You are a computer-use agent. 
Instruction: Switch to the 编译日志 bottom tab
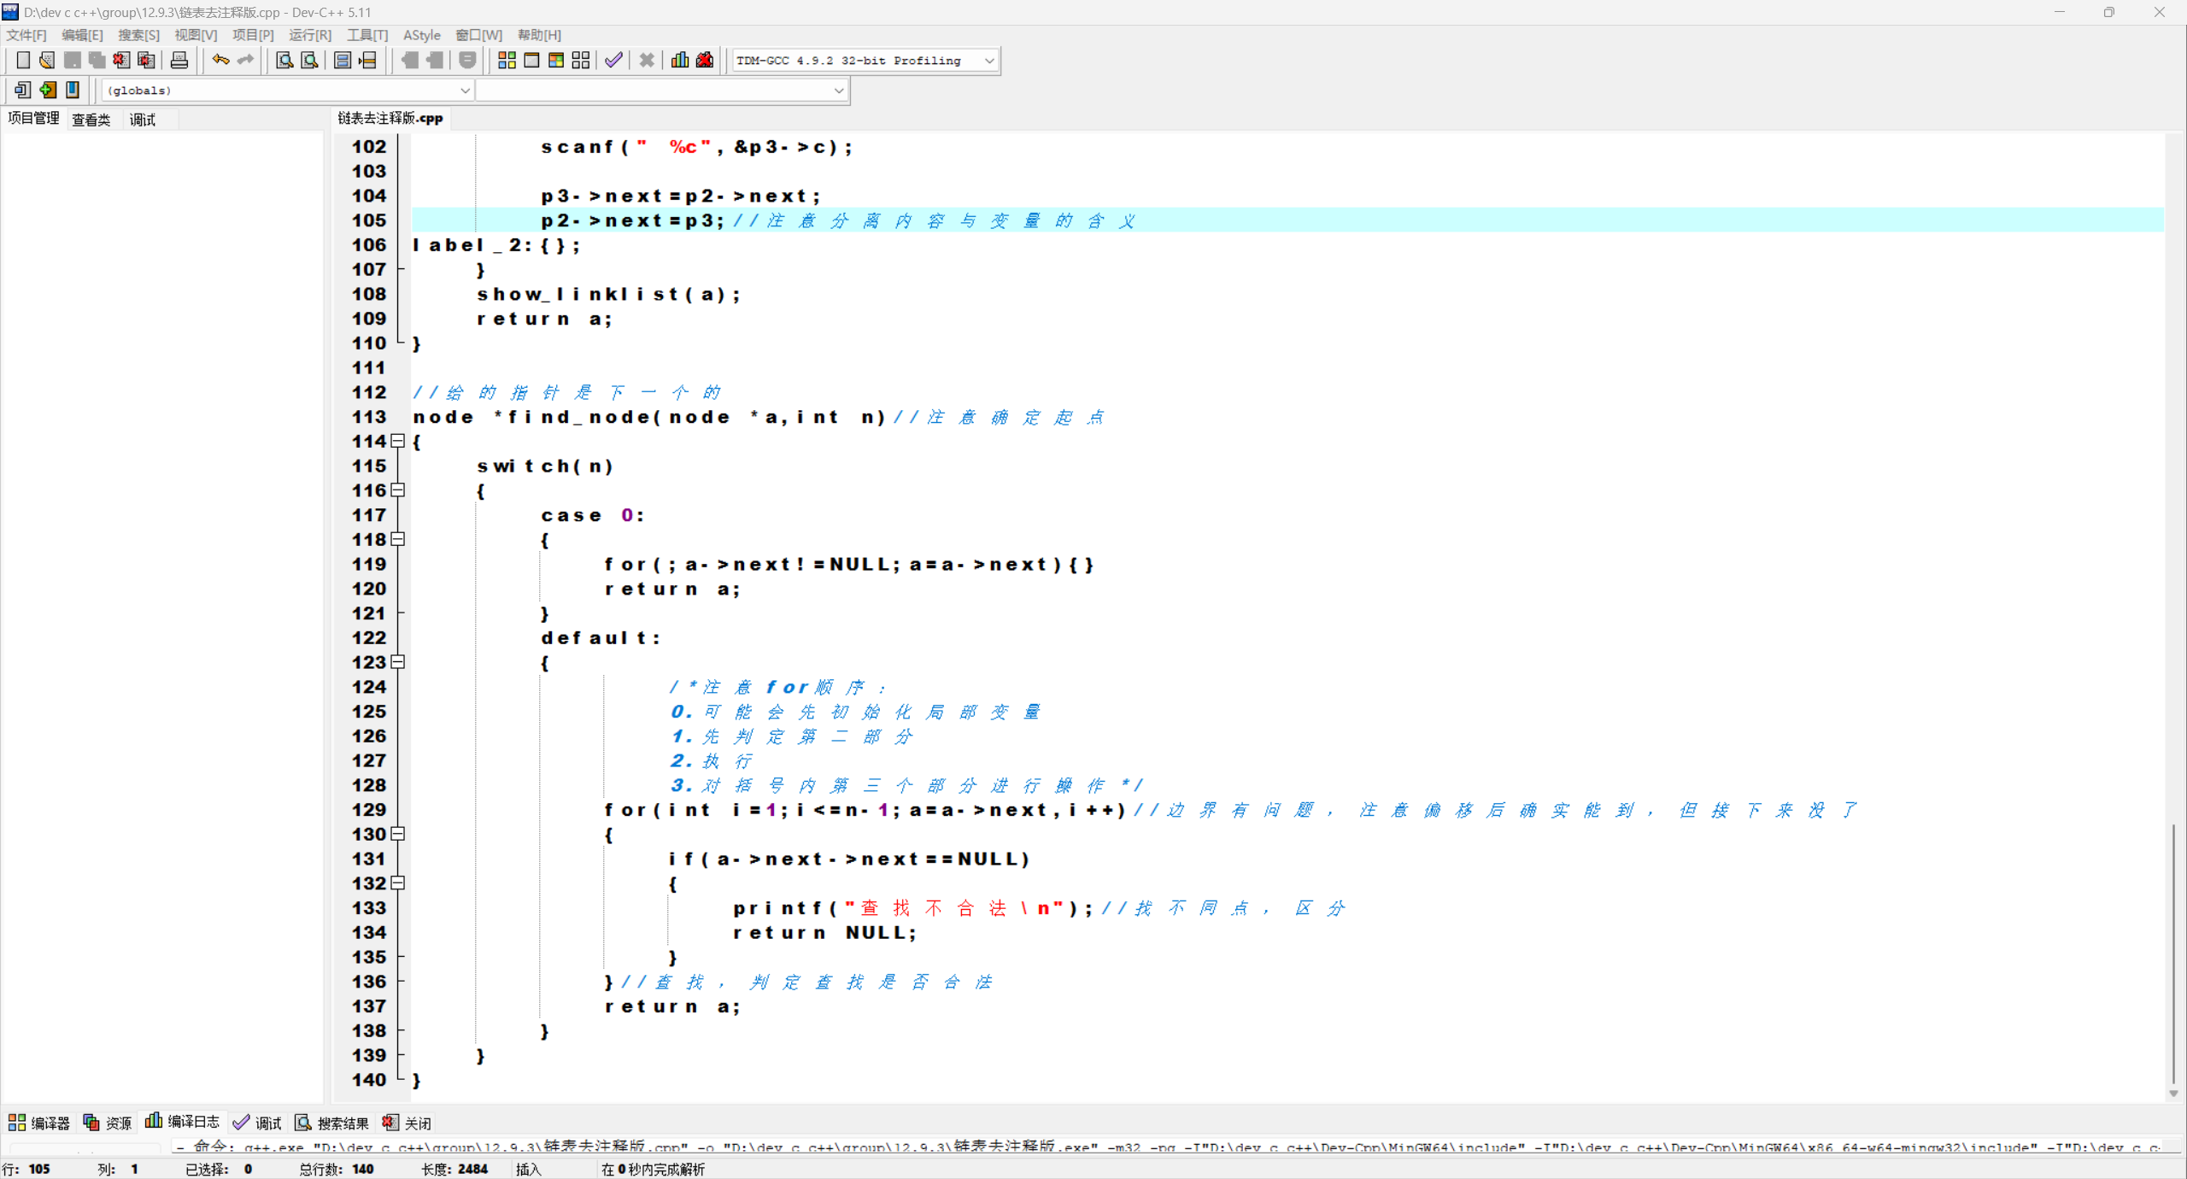(x=183, y=1122)
